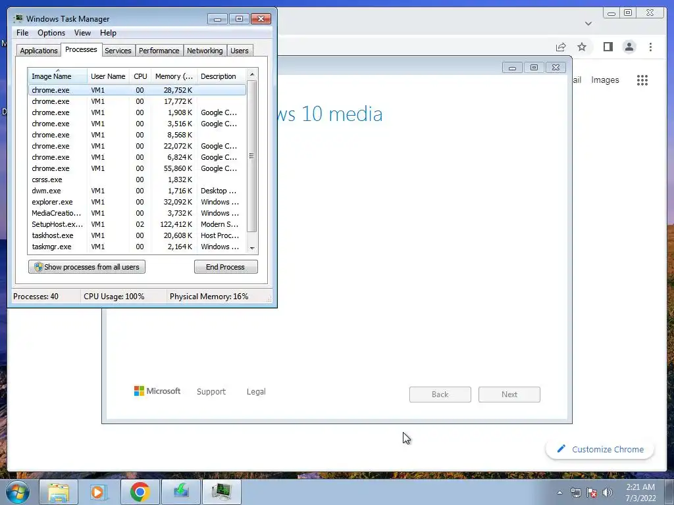Sort processes by User Name column

pyautogui.click(x=108, y=76)
